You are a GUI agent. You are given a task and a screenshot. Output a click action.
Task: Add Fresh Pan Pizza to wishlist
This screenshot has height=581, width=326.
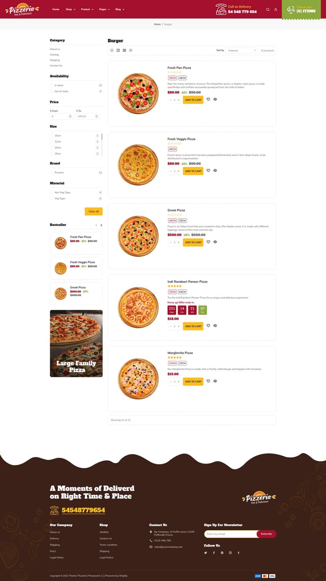pos(208,99)
